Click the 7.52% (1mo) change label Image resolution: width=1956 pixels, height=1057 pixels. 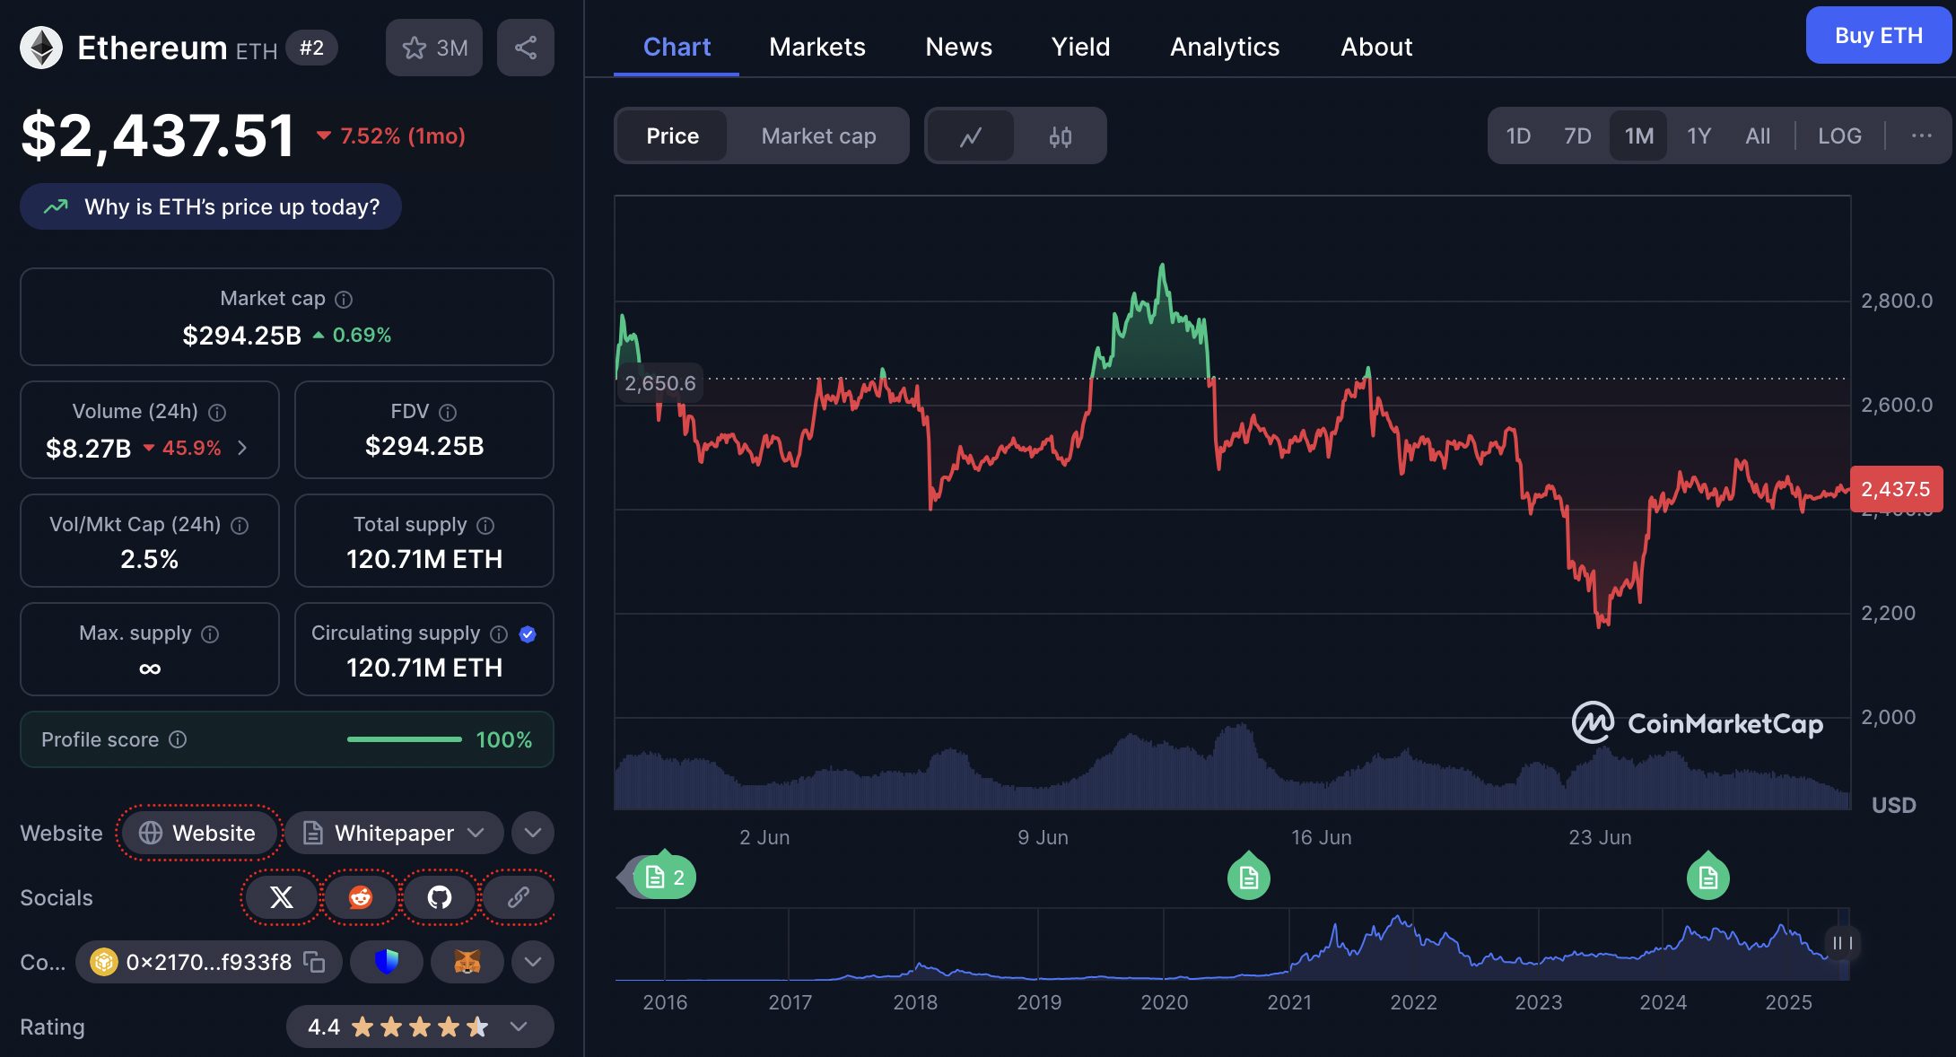point(391,136)
